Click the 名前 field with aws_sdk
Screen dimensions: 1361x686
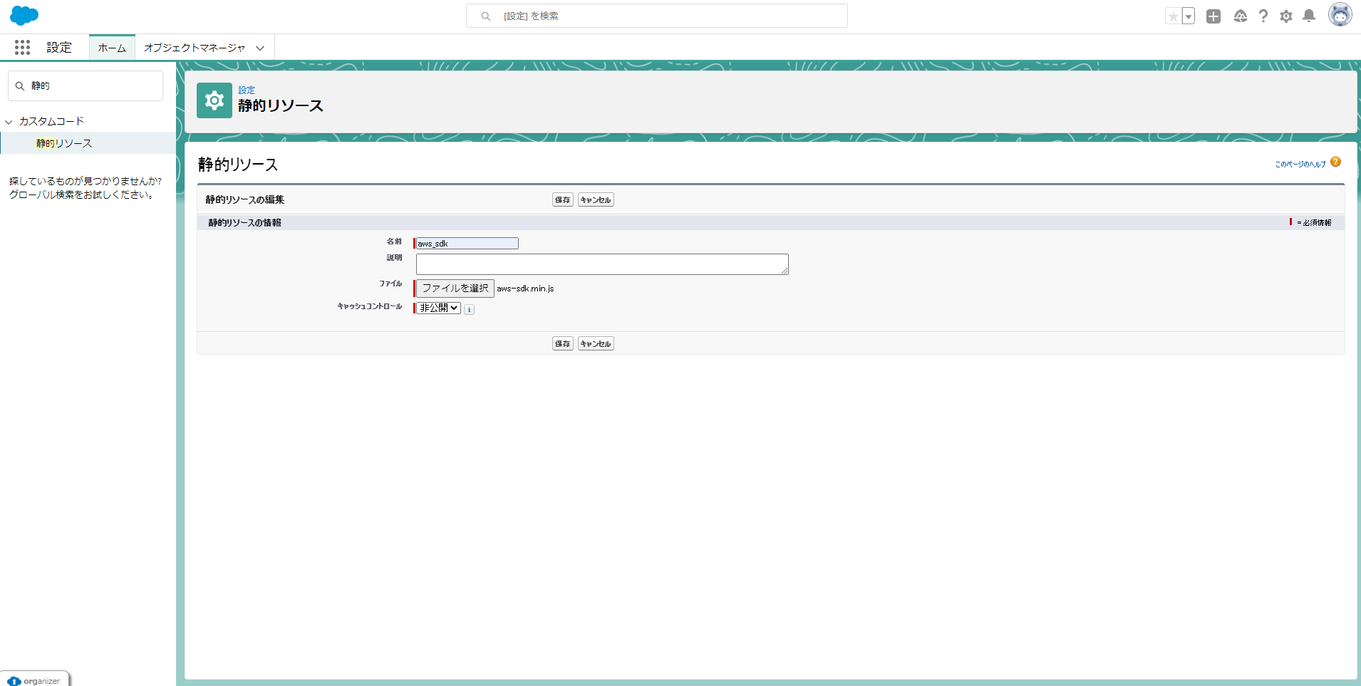(x=467, y=244)
